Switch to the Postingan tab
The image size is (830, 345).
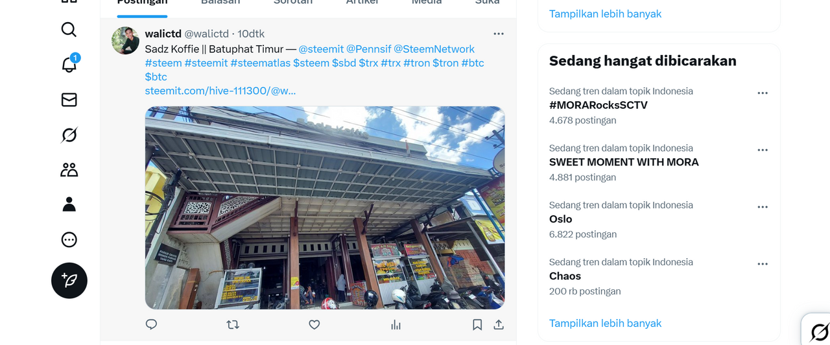pyautogui.click(x=142, y=3)
